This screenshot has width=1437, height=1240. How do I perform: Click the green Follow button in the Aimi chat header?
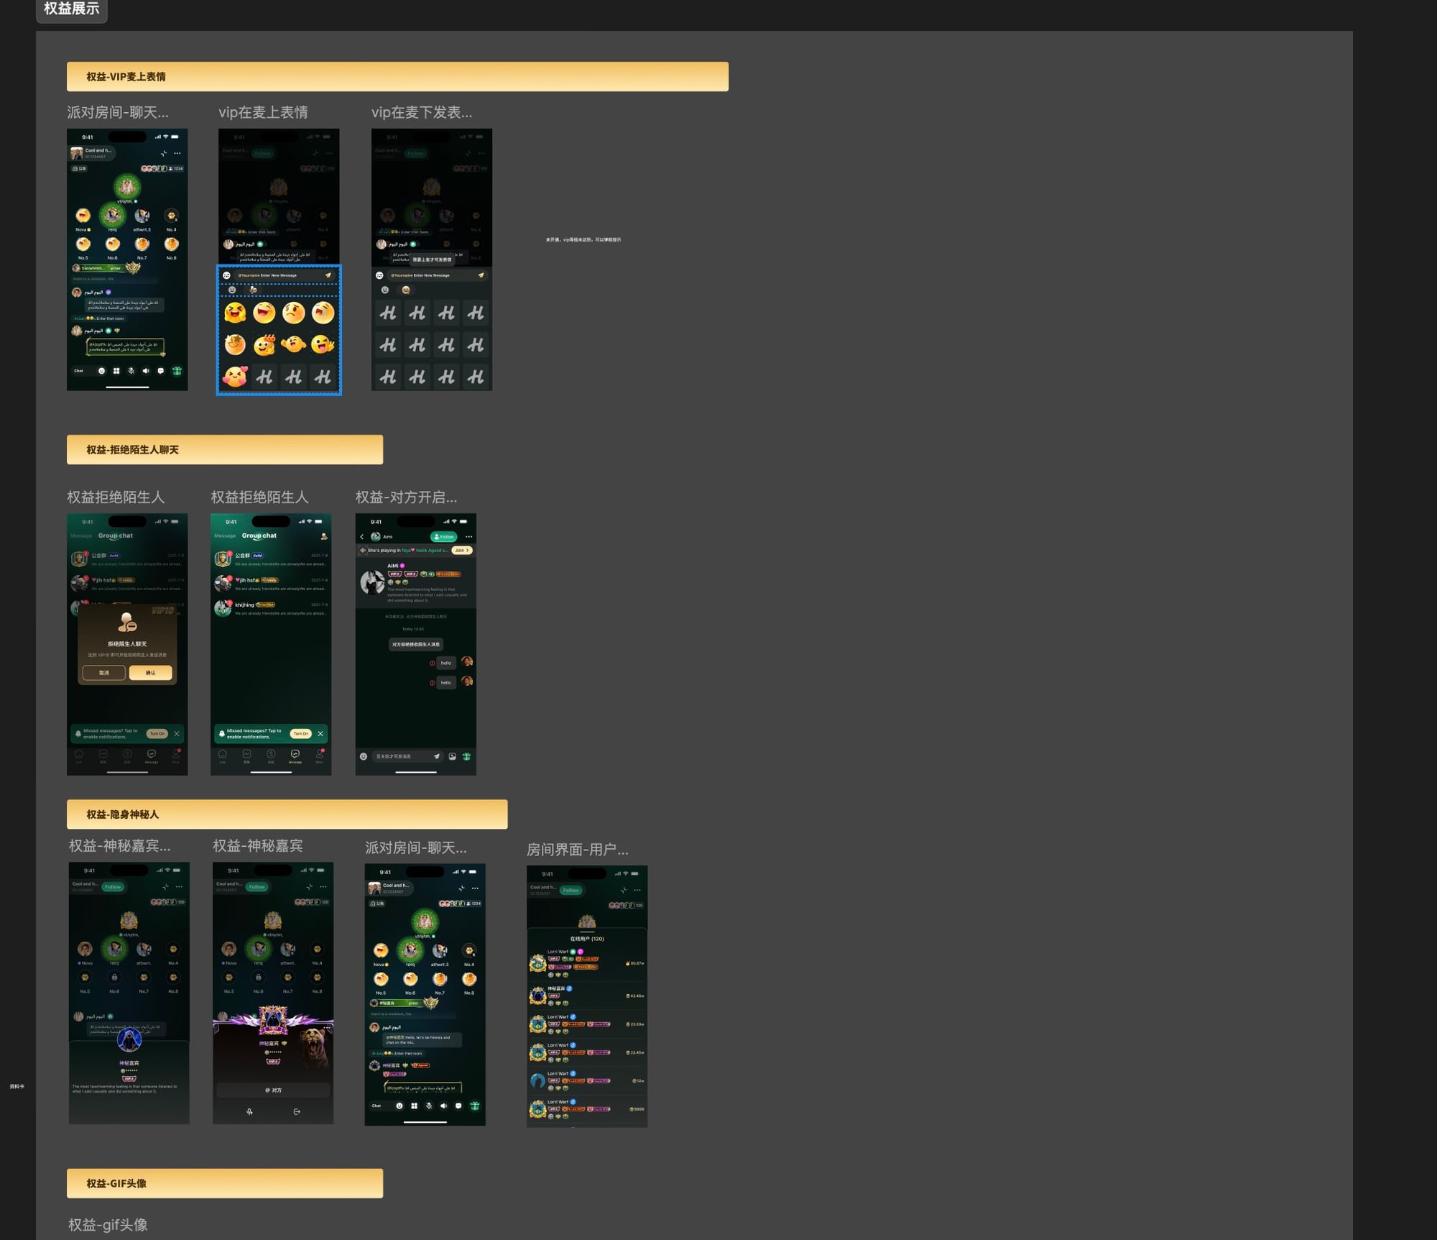444,537
